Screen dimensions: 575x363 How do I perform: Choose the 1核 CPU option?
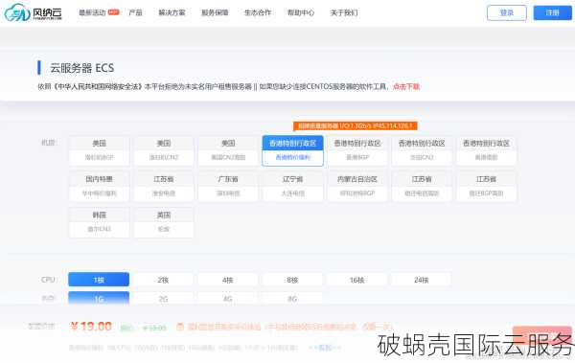99,280
